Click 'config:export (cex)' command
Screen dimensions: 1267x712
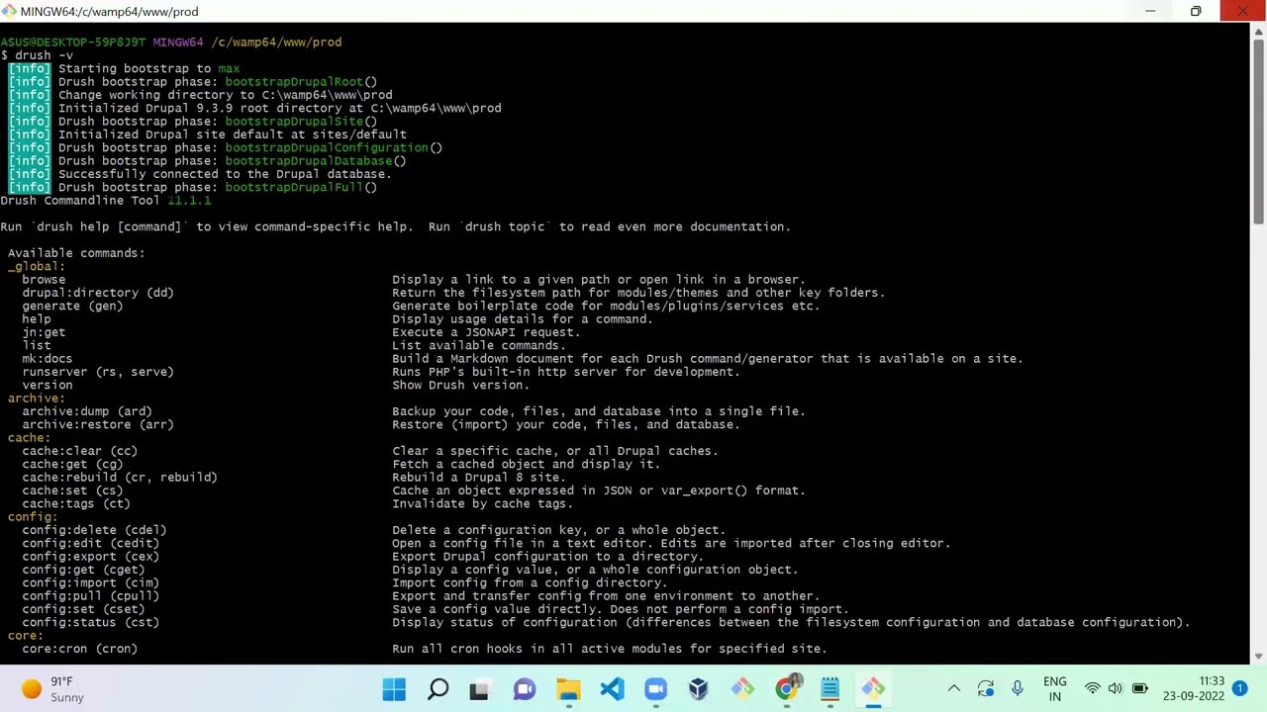tap(91, 557)
